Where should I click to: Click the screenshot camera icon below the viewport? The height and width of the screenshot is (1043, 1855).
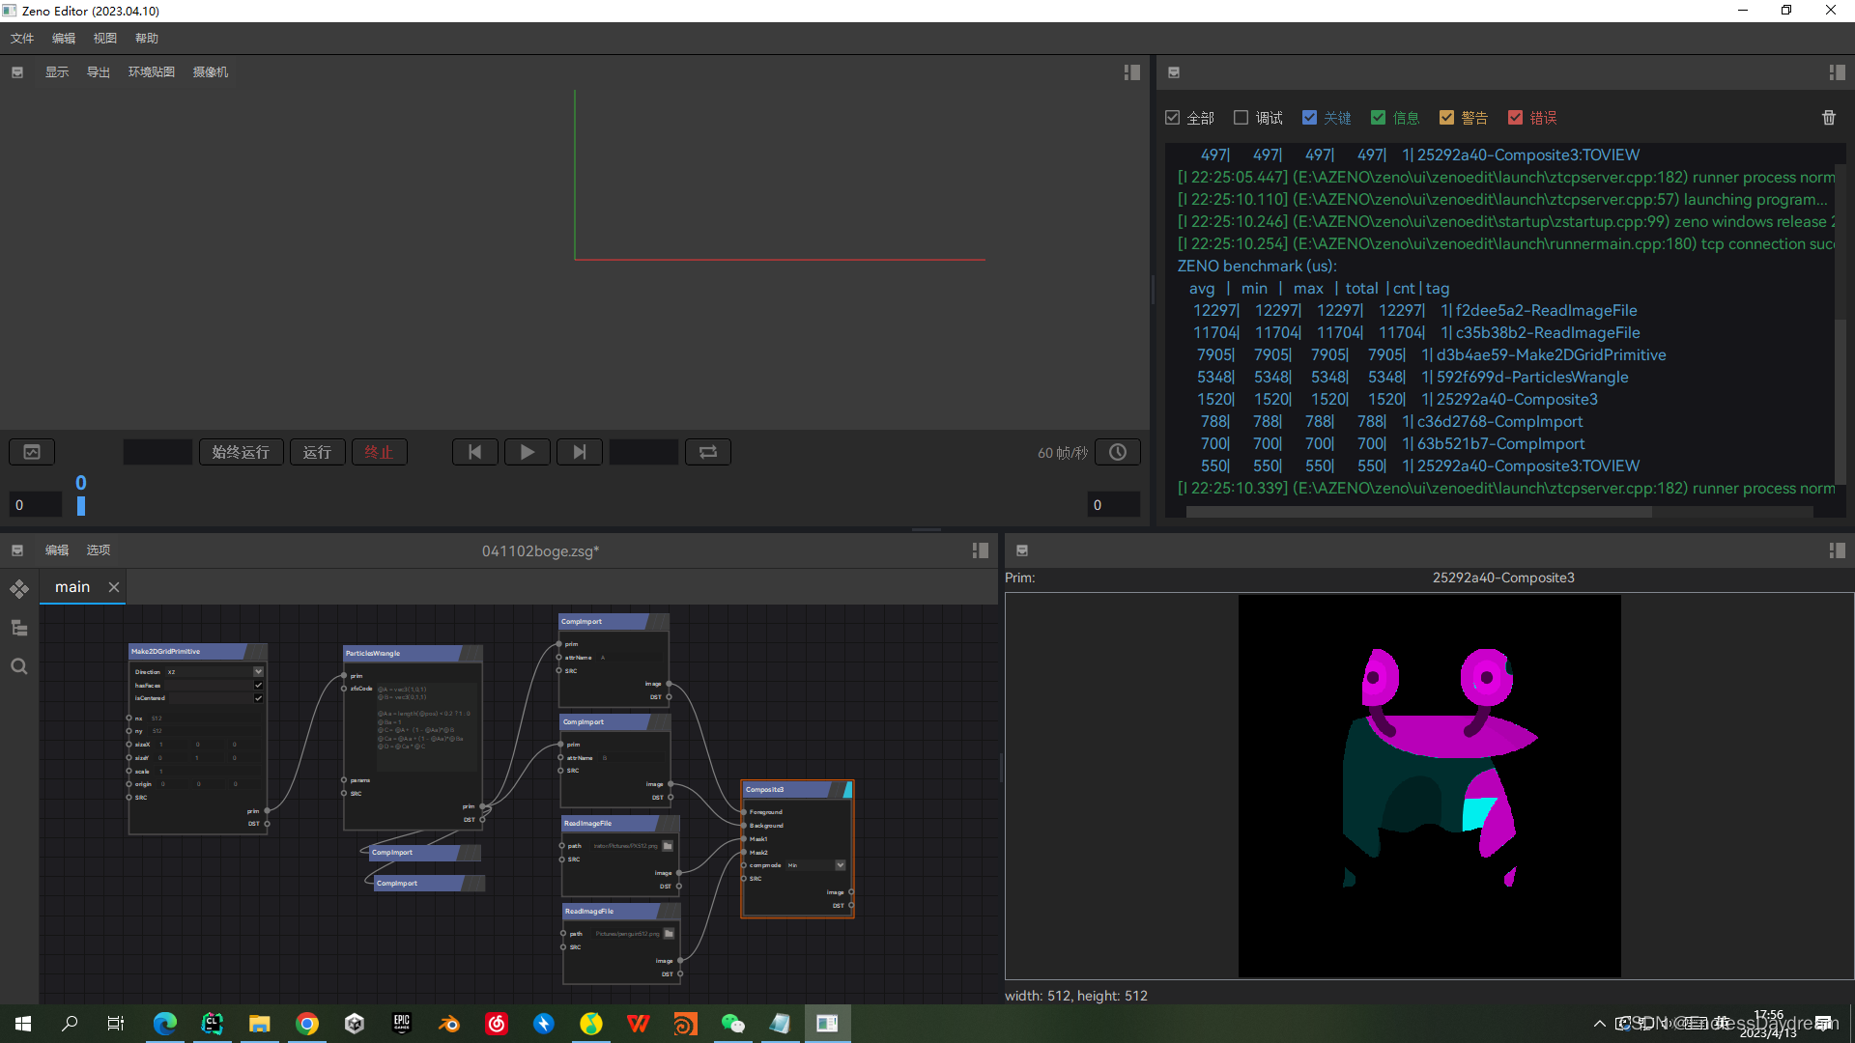pyautogui.click(x=32, y=451)
